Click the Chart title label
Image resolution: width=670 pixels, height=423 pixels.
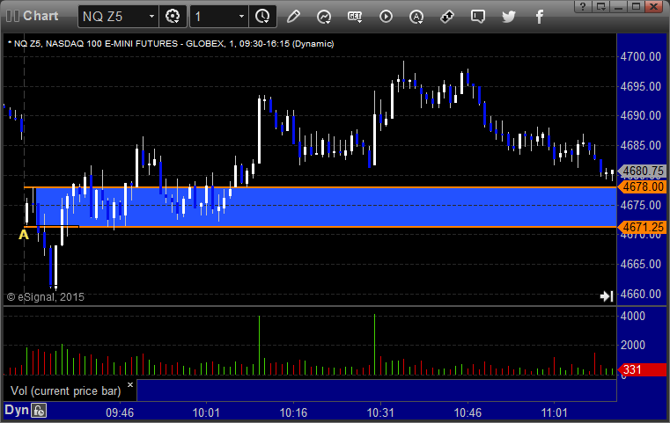tap(40, 16)
